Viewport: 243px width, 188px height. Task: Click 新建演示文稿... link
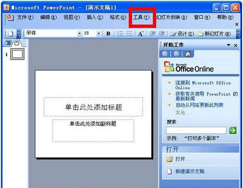click(193, 171)
